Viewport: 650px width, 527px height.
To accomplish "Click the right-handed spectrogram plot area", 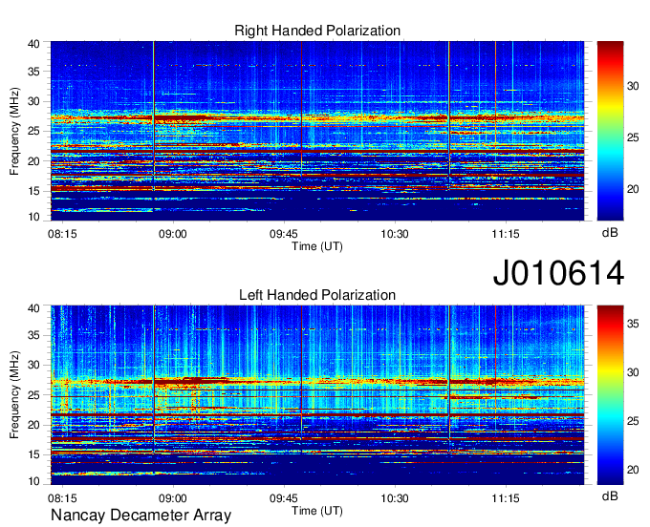I will 317,131.
